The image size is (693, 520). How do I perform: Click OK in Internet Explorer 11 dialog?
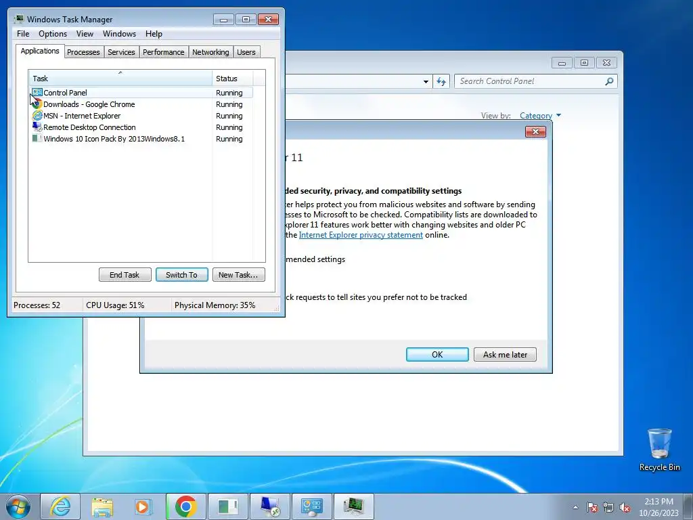437,355
